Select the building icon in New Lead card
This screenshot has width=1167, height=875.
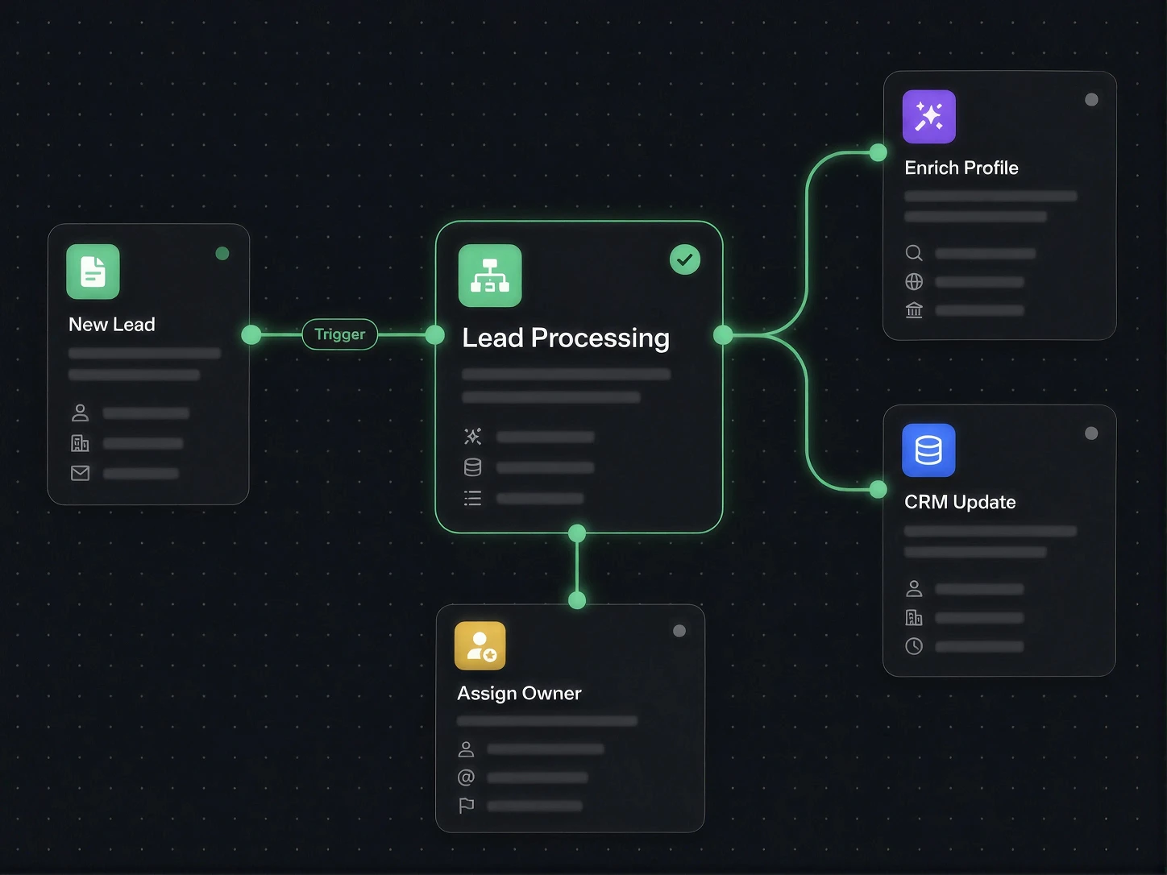point(80,443)
